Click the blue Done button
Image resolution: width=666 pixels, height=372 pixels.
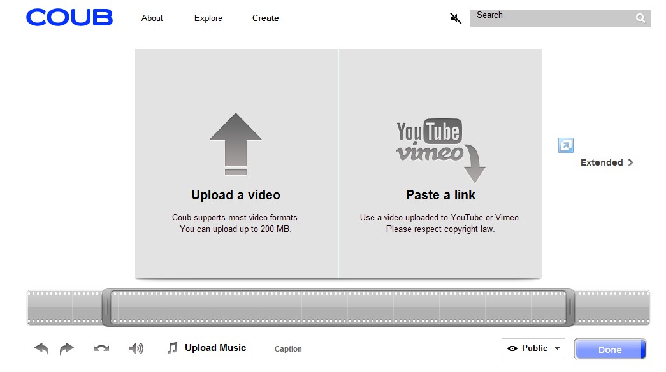(610, 350)
